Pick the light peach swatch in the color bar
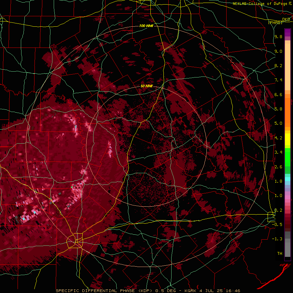Viewport: 293px width, 293px height. tap(287, 67)
